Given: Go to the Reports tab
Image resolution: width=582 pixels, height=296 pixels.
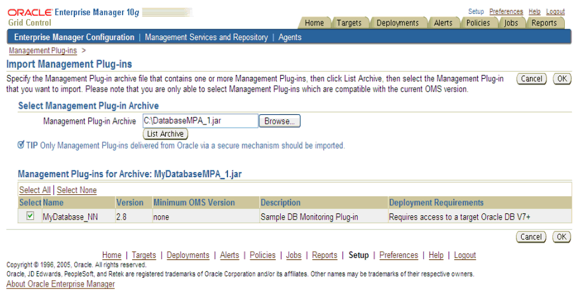Looking at the screenshot, I should (544, 23).
